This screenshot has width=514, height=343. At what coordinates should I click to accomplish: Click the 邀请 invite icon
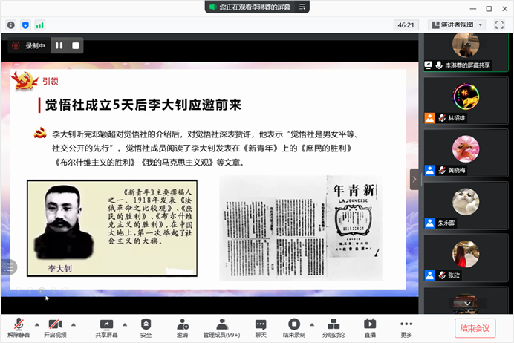tap(182, 327)
